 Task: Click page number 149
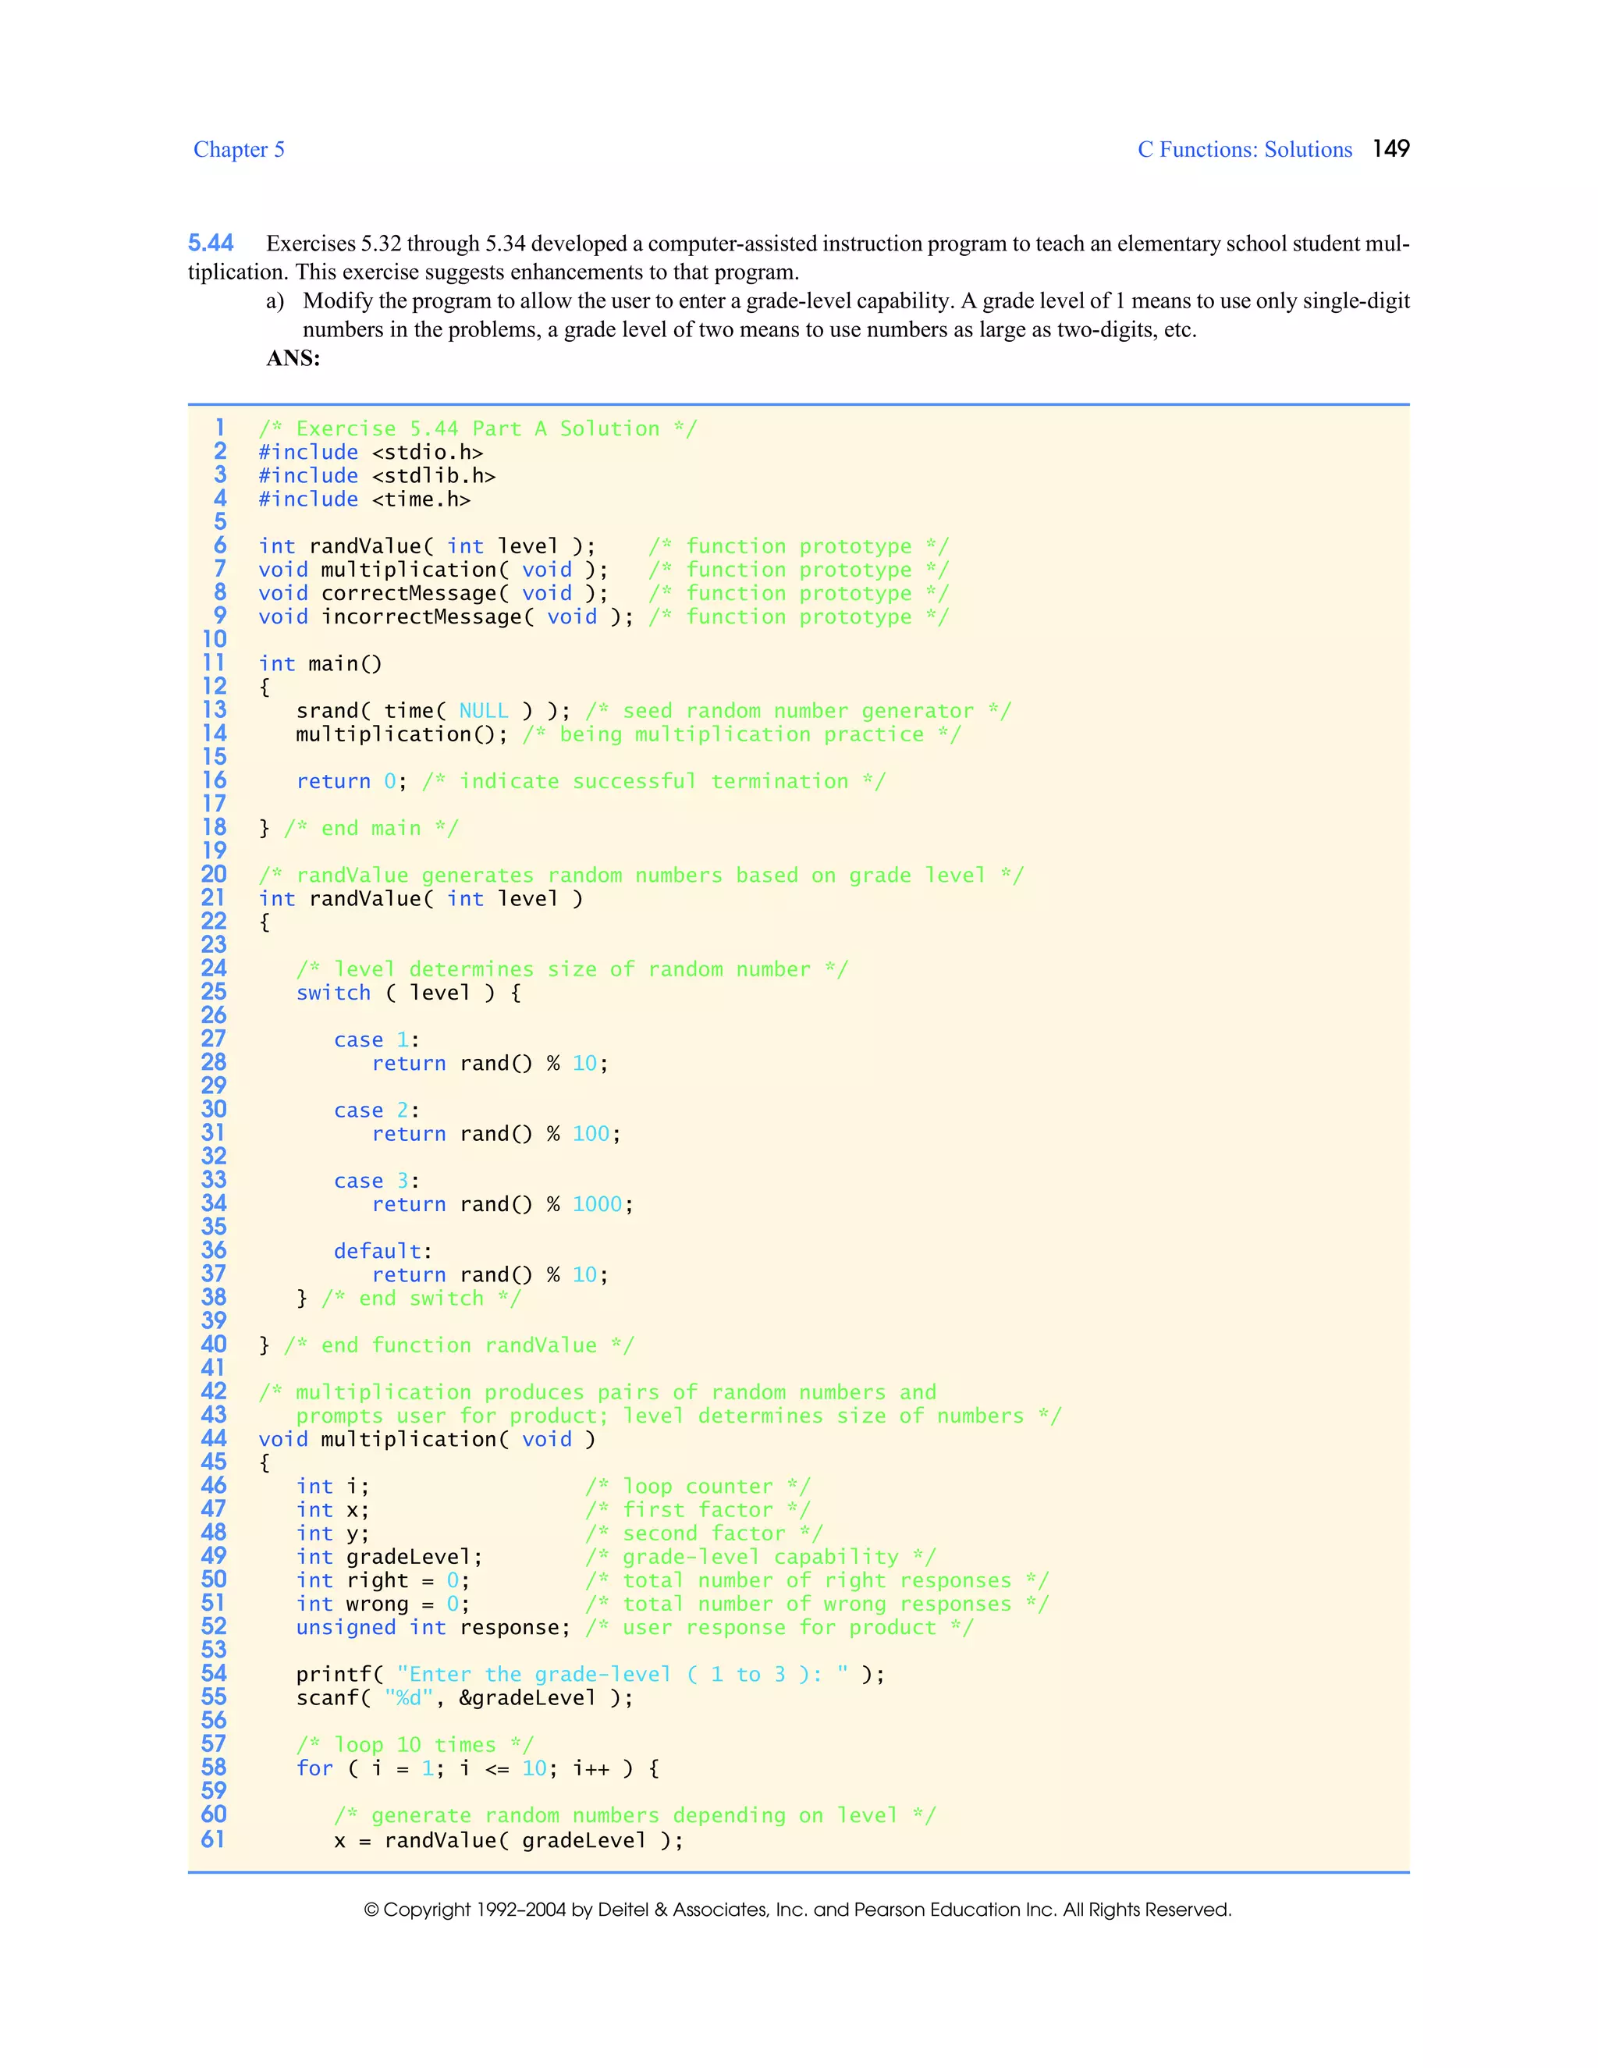pos(1390,148)
